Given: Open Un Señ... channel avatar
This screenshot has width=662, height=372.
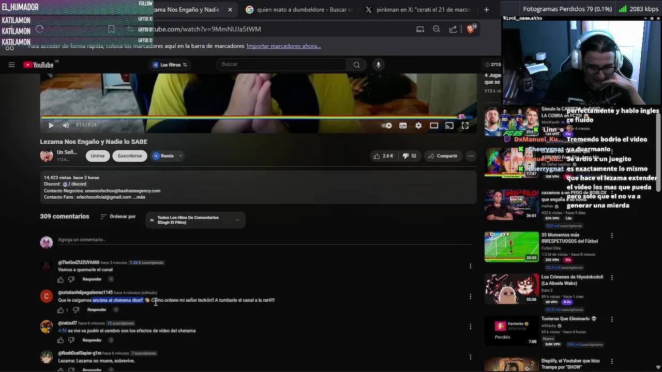Looking at the screenshot, I should pos(47,156).
